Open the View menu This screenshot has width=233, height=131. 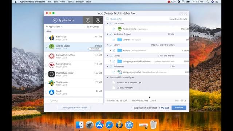(62, 1)
